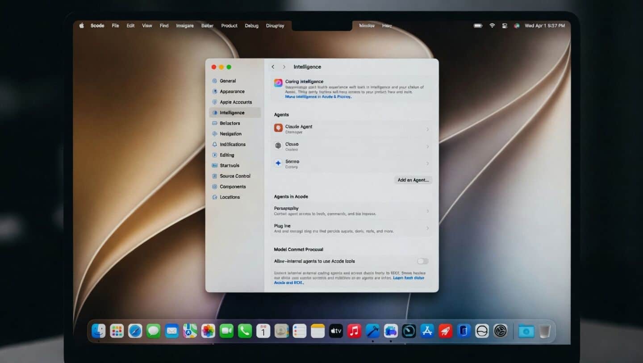The image size is (643, 363).
Task: Open Contacts from the Dock
Action: point(281,331)
